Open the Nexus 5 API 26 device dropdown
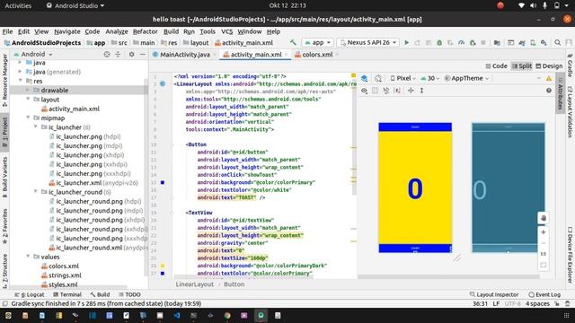 tap(367, 43)
